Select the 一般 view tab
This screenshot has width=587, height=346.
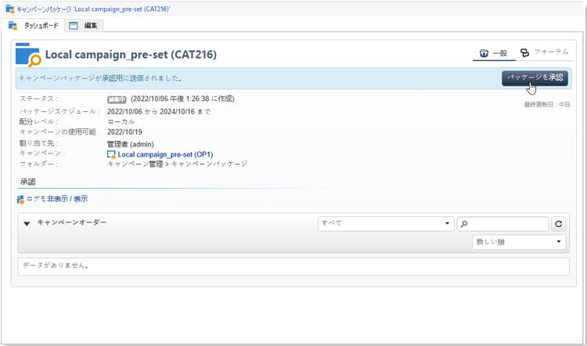click(493, 53)
